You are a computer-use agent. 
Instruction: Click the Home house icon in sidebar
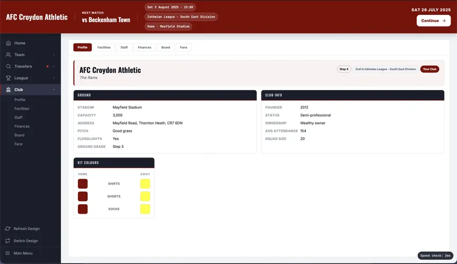pos(8,43)
